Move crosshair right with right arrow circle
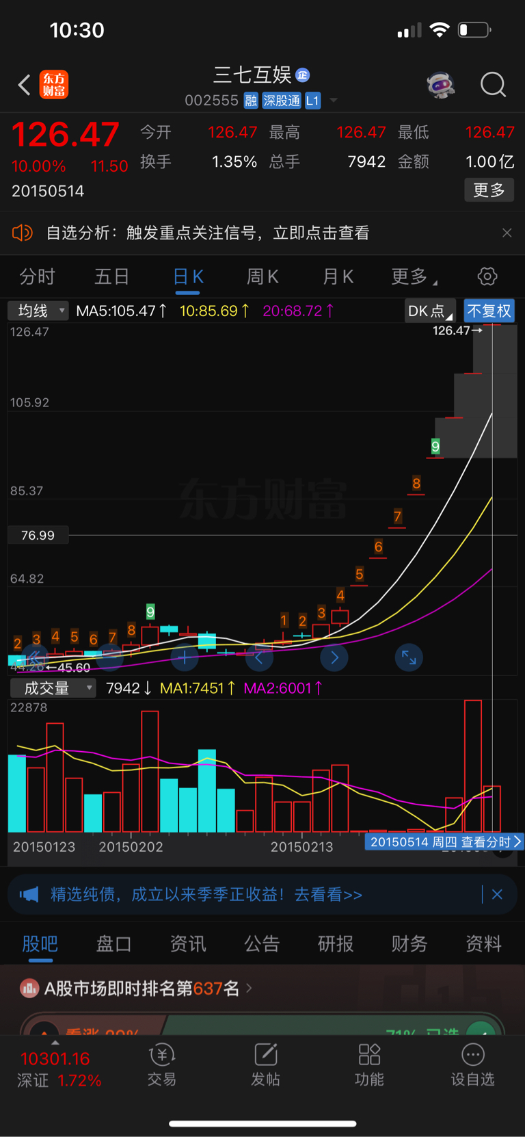Screen dimensions: 525x1137 (x=334, y=657)
